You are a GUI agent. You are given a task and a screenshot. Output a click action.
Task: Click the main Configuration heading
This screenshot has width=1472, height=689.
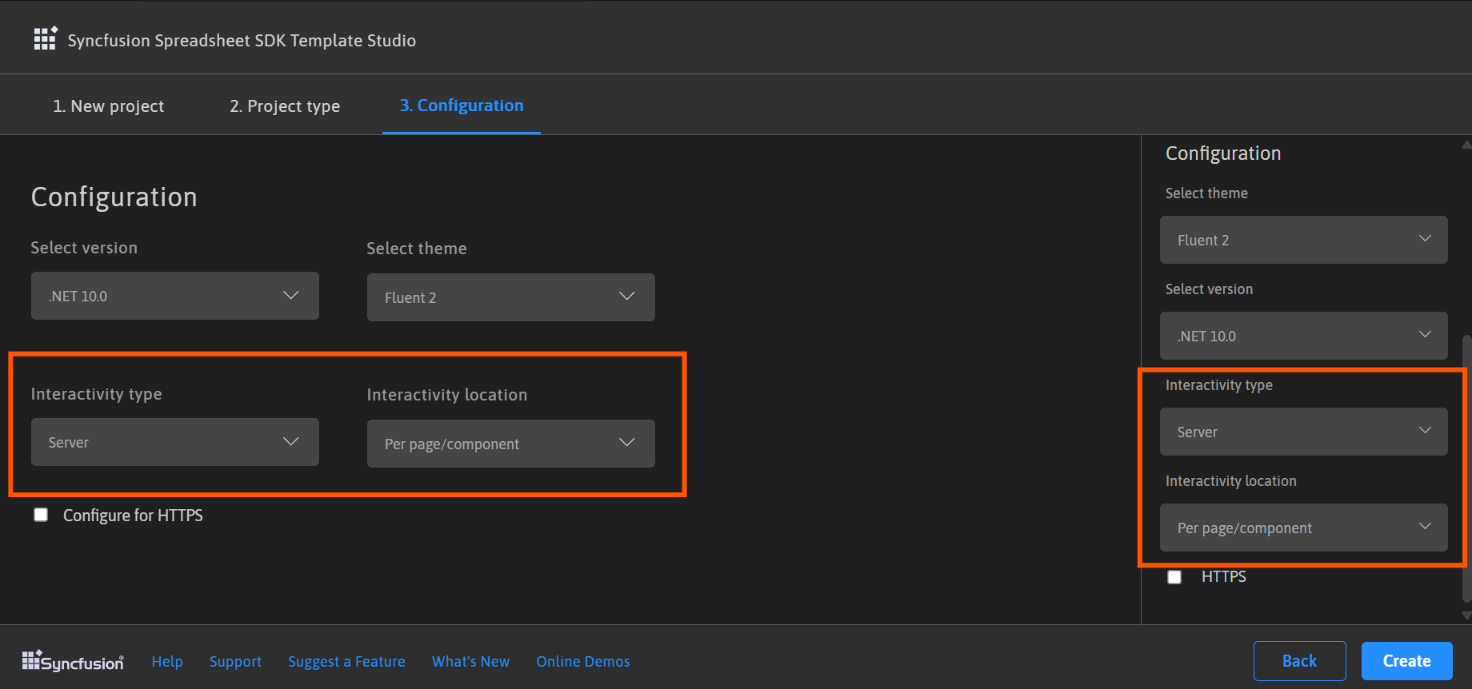114,197
